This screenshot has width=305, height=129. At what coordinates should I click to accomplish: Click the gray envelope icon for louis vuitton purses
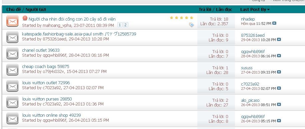tap(12, 102)
